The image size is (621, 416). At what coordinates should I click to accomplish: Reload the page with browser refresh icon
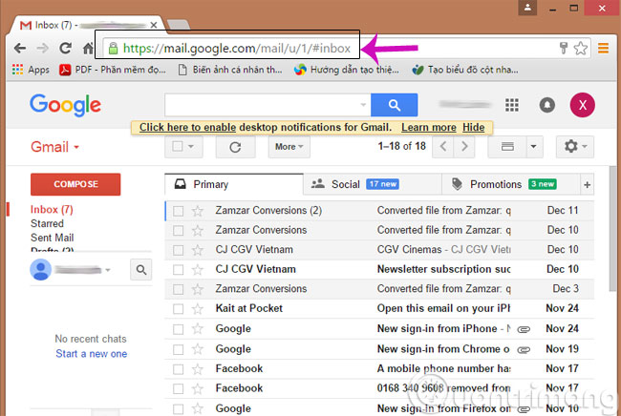click(65, 48)
